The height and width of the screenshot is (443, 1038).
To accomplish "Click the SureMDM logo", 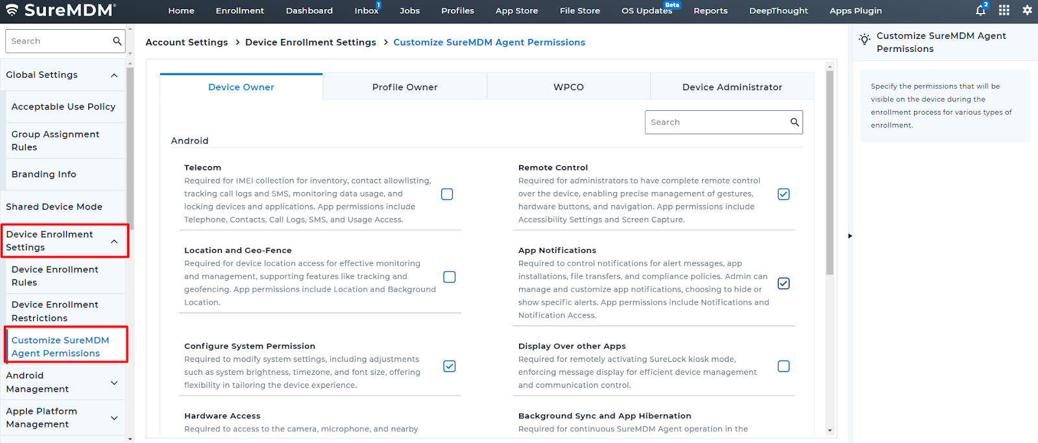I will [x=61, y=10].
